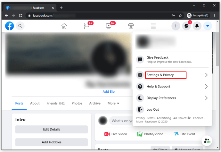Image resolution: width=221 pixels, height=152 pixels.
Task: Open Settings & Privacy menu entry
Action: point(172,75)
